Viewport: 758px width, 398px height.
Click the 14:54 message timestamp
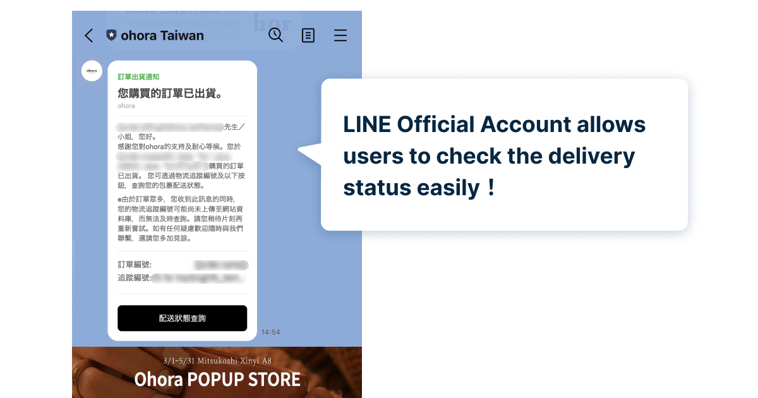tap(270, 332)
